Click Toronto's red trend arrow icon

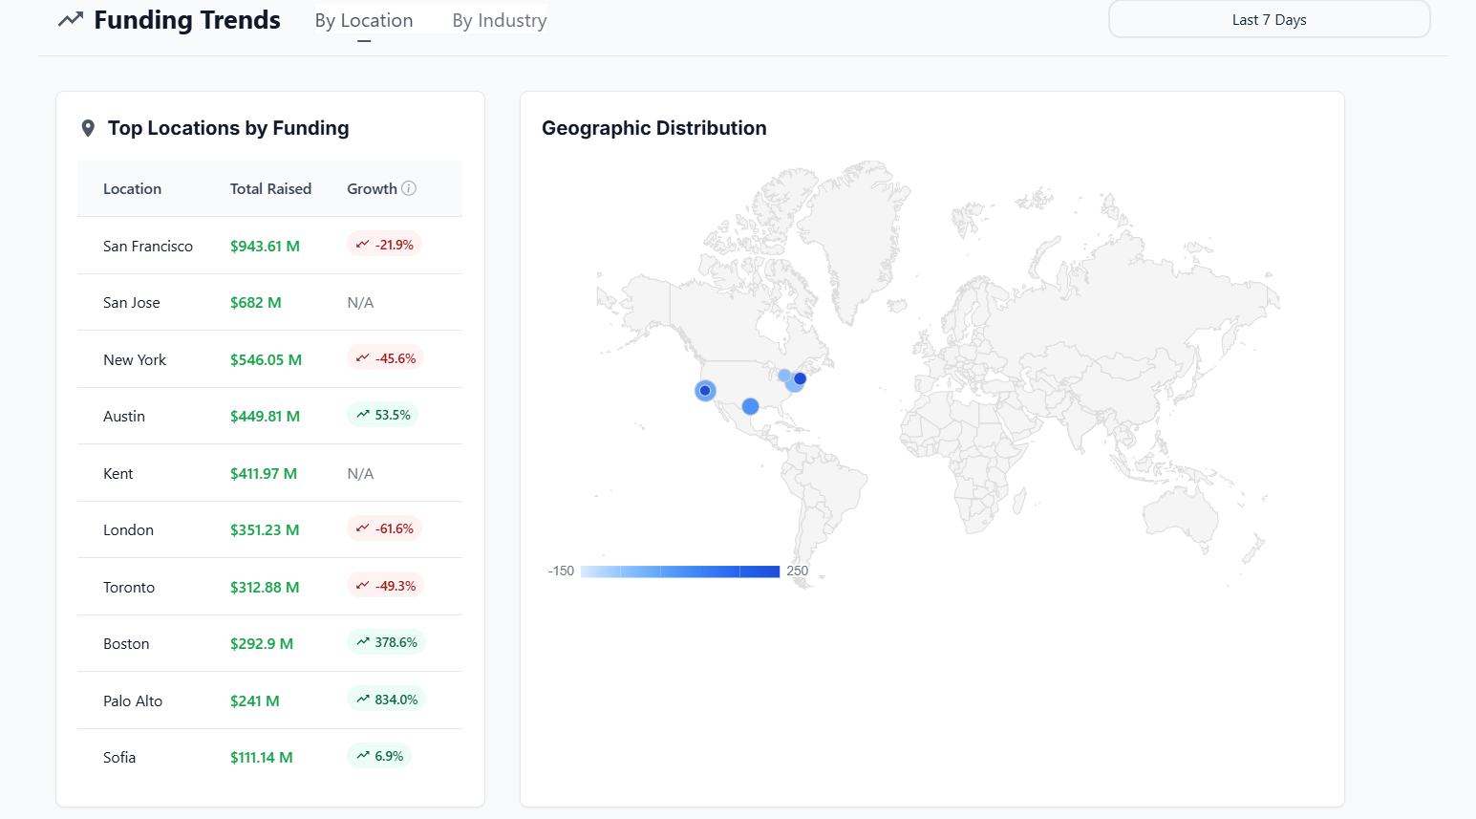tap(362, 585)
